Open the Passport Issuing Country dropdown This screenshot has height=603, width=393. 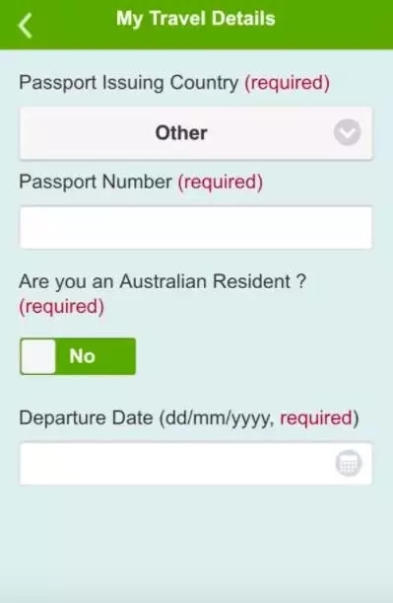[196, 133]
